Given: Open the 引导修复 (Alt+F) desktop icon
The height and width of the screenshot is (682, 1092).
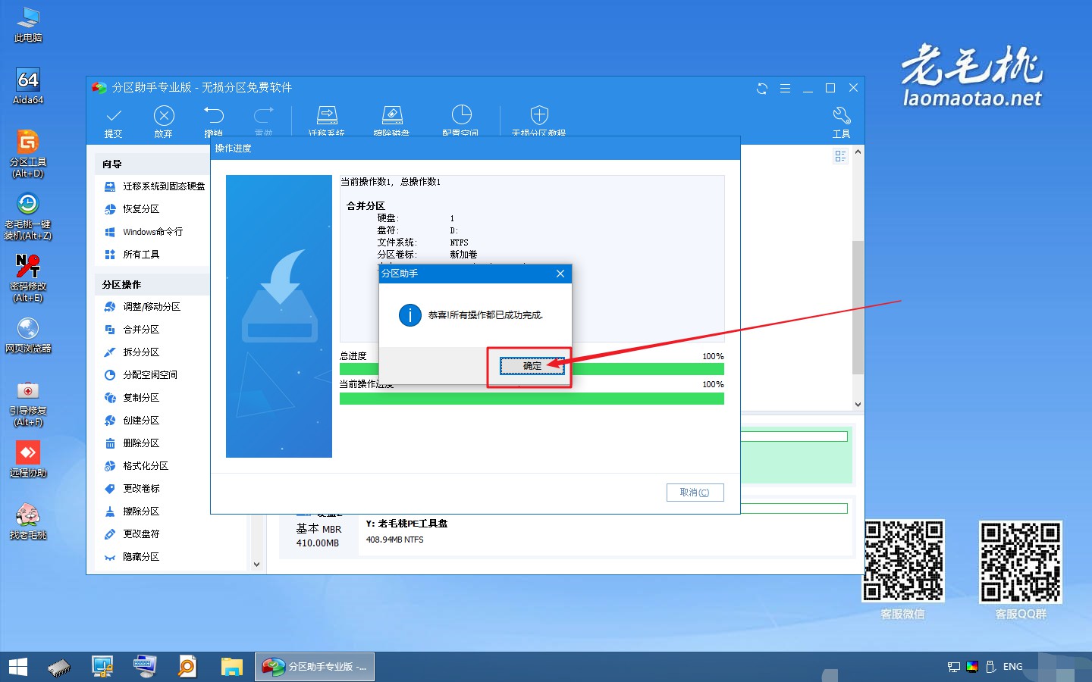Looking at the screenshot, I should (28, 402).
